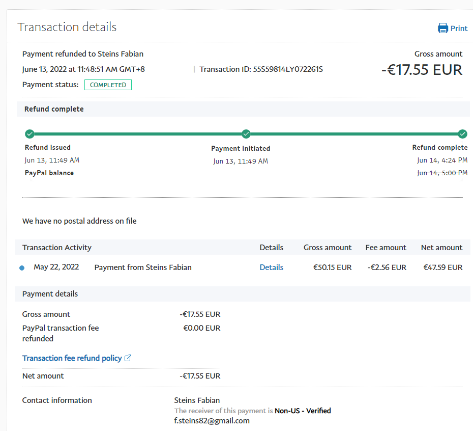Click the Transaction Activity column header
Image resolution: width=473 pixels, height=431 pixels.
pyautogui.click(x=57, y=248)
